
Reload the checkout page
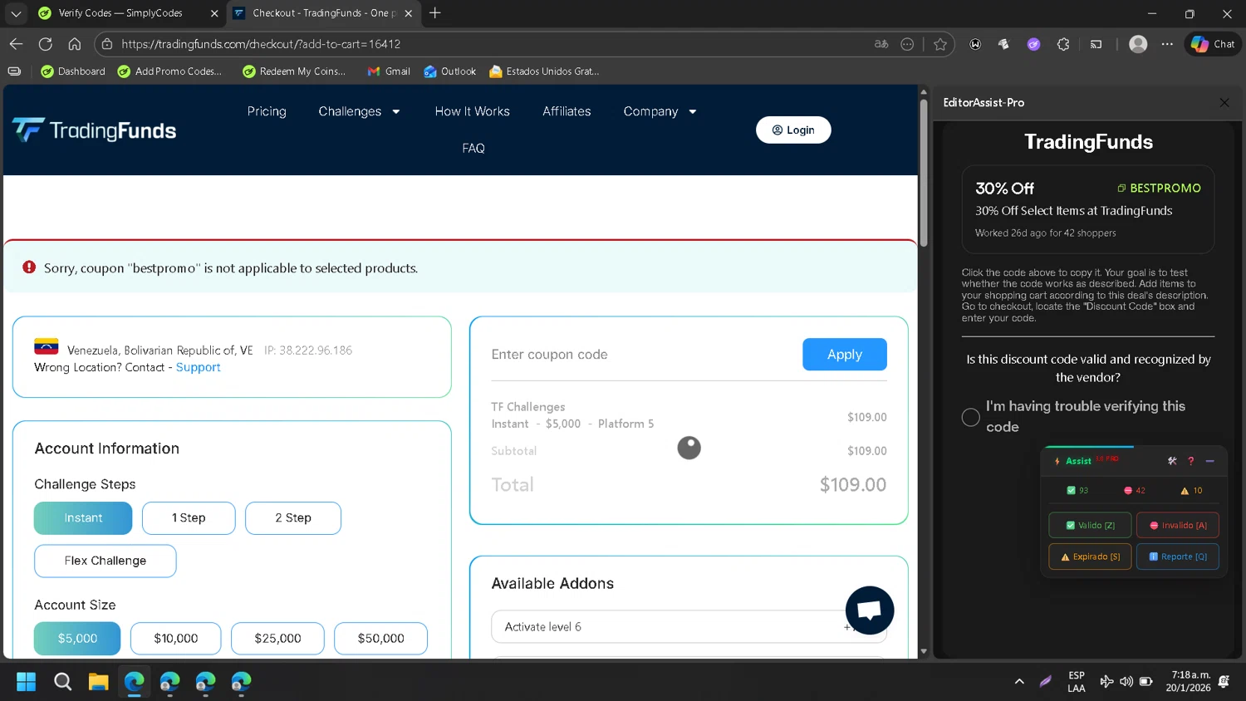[x=46, y=44]
